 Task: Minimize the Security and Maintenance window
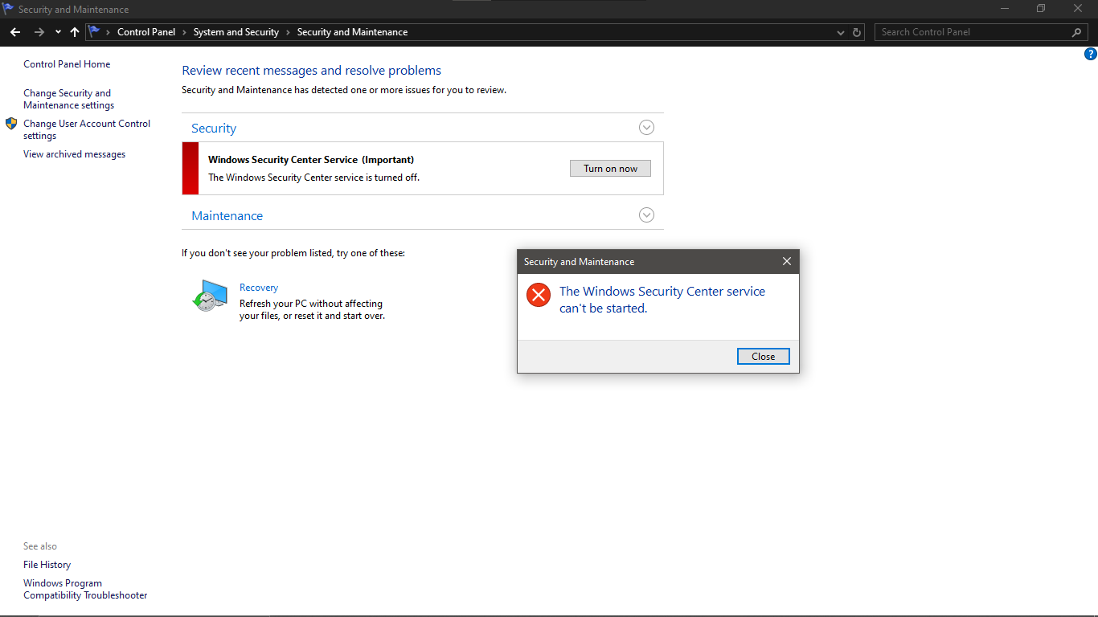pyautogui.click(x=1005, y=9)
